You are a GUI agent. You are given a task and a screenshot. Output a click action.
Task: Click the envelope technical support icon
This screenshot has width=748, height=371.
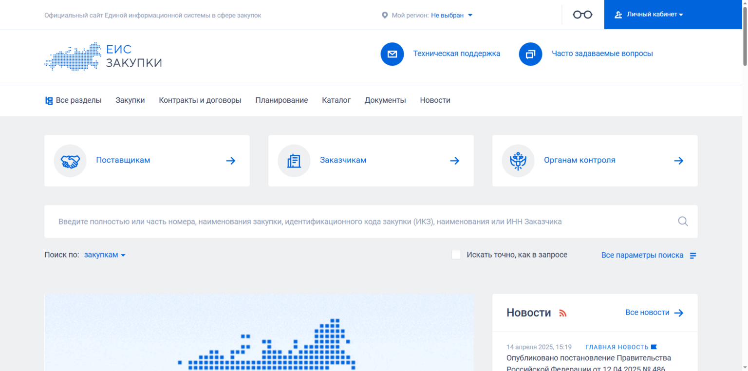pyautogui.click(x=392, y=54)
